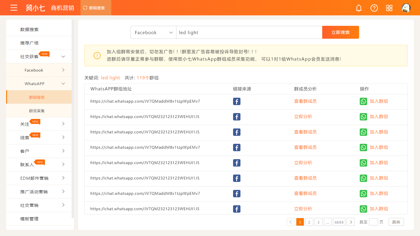Click WhatsApp icon in fourth table row

[x=363, y=147]
